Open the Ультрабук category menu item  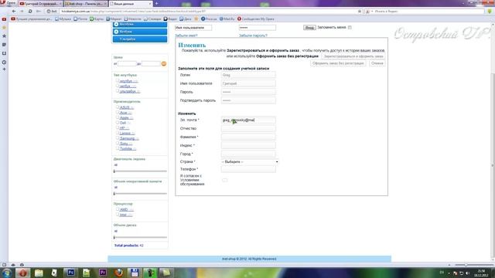coord(140,39)
